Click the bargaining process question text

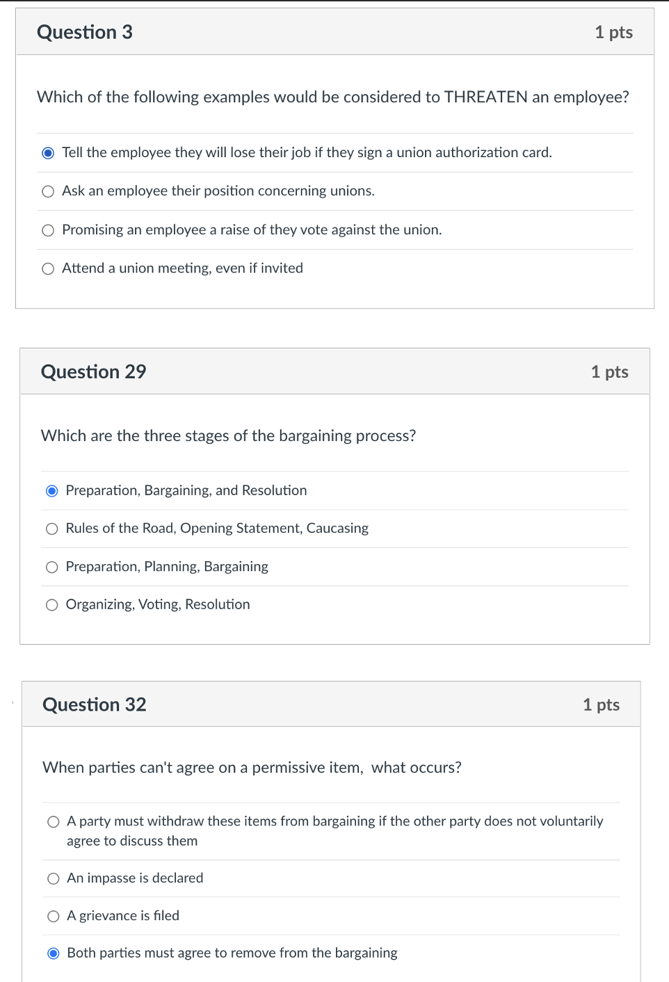(x=228, y=435)
